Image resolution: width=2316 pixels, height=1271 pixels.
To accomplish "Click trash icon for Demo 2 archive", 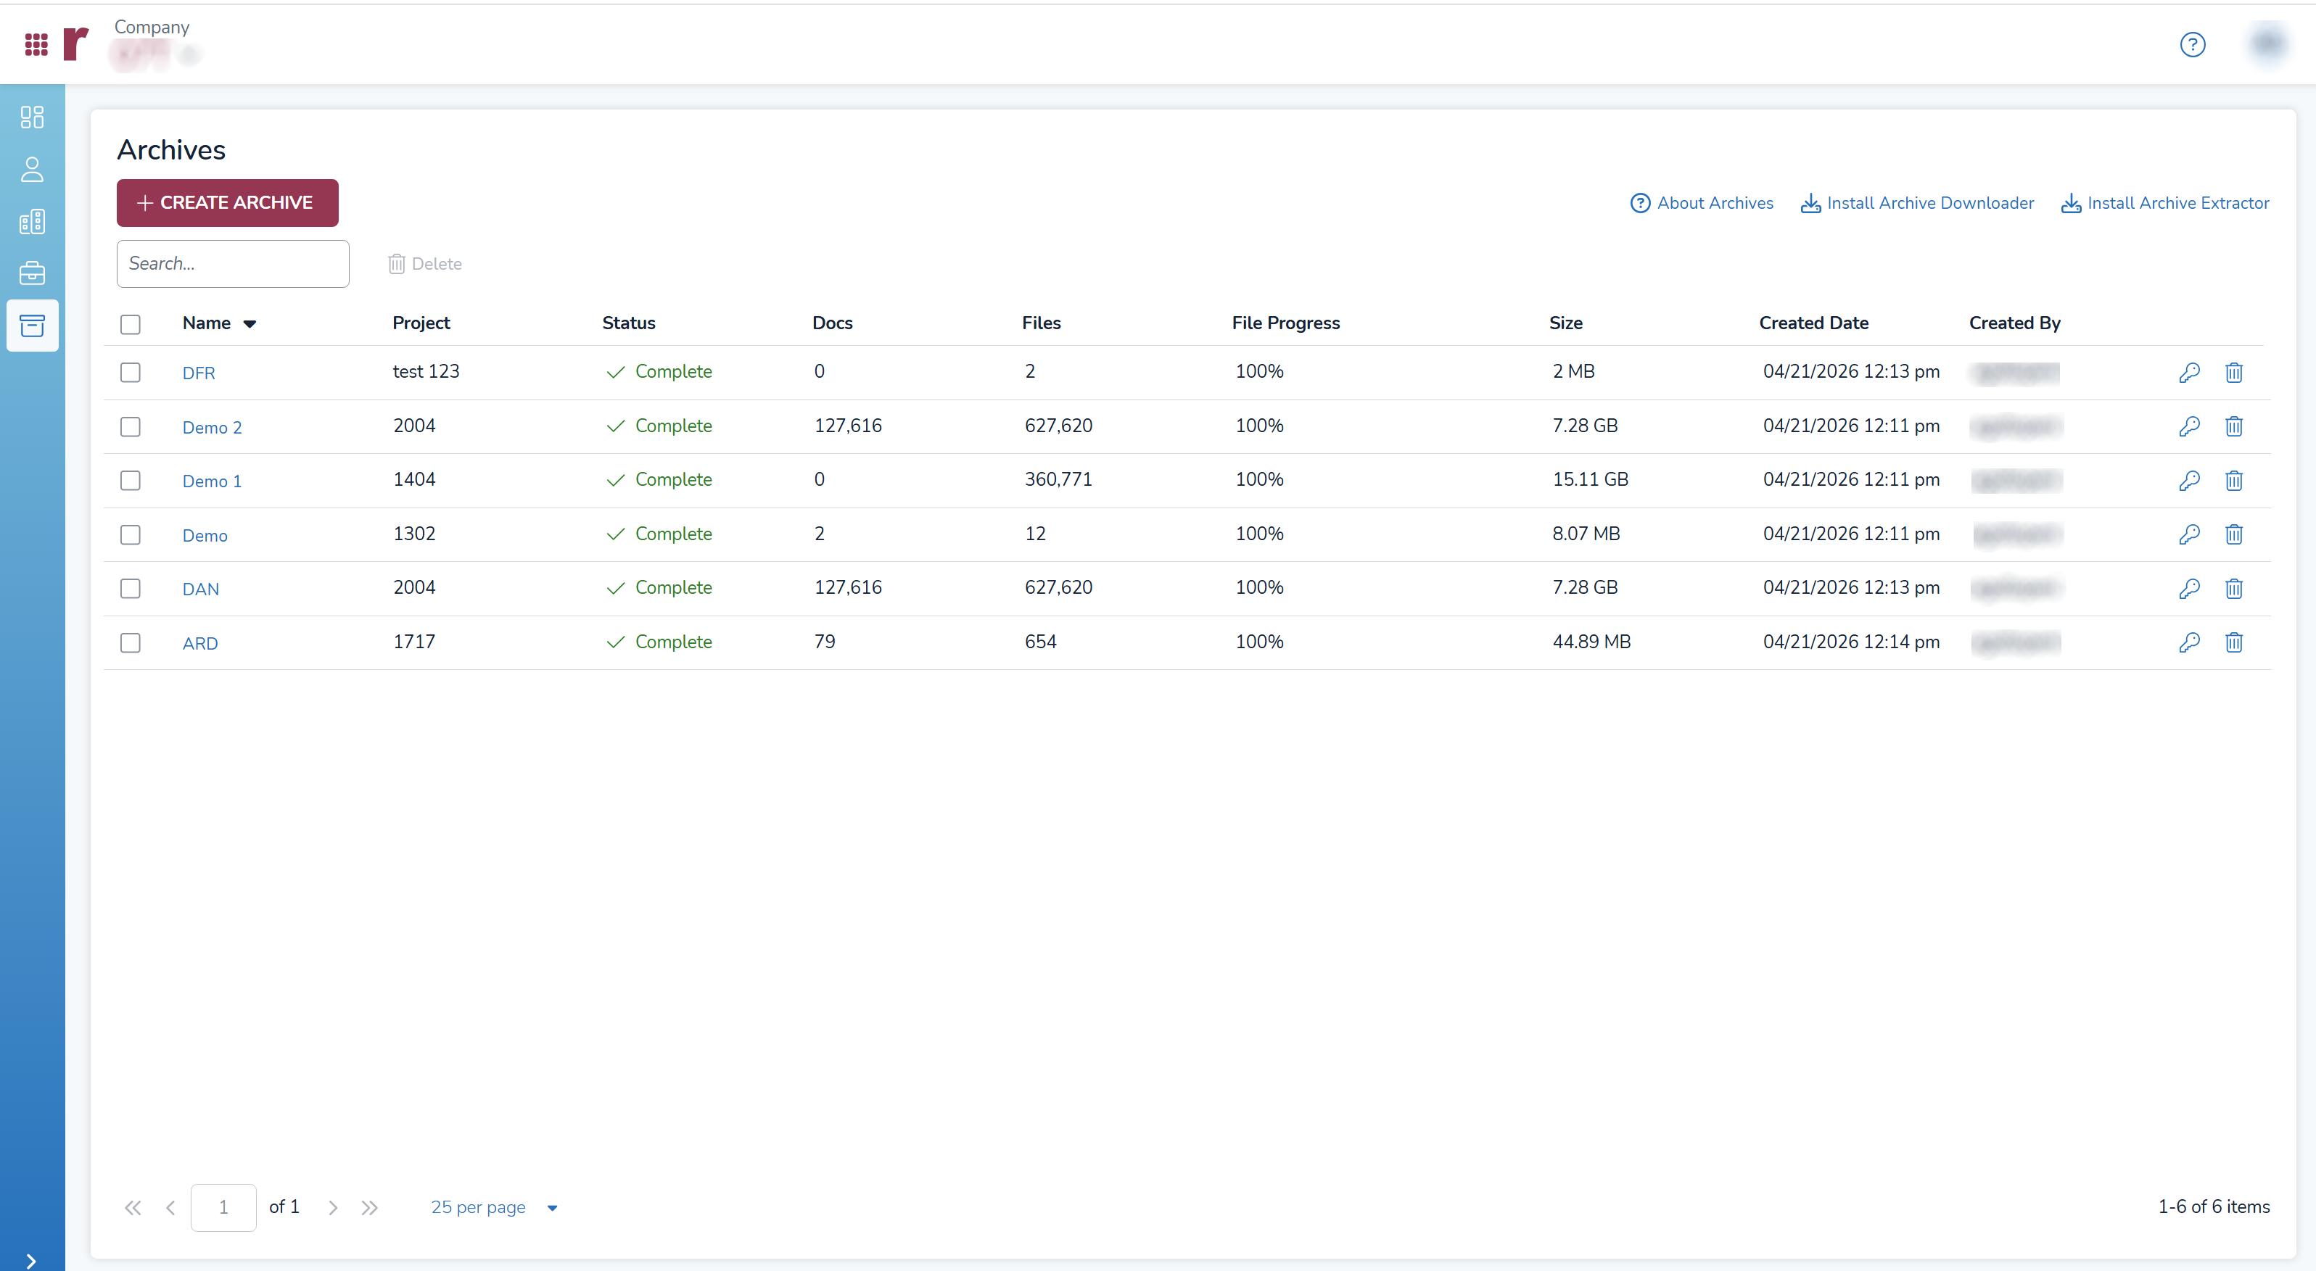I will [2233, 426].
